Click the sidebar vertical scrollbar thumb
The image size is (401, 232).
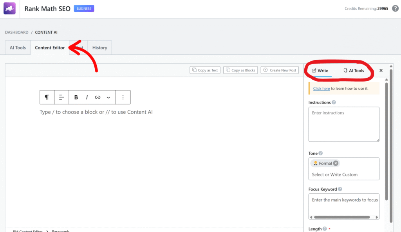tap(387, 141)
